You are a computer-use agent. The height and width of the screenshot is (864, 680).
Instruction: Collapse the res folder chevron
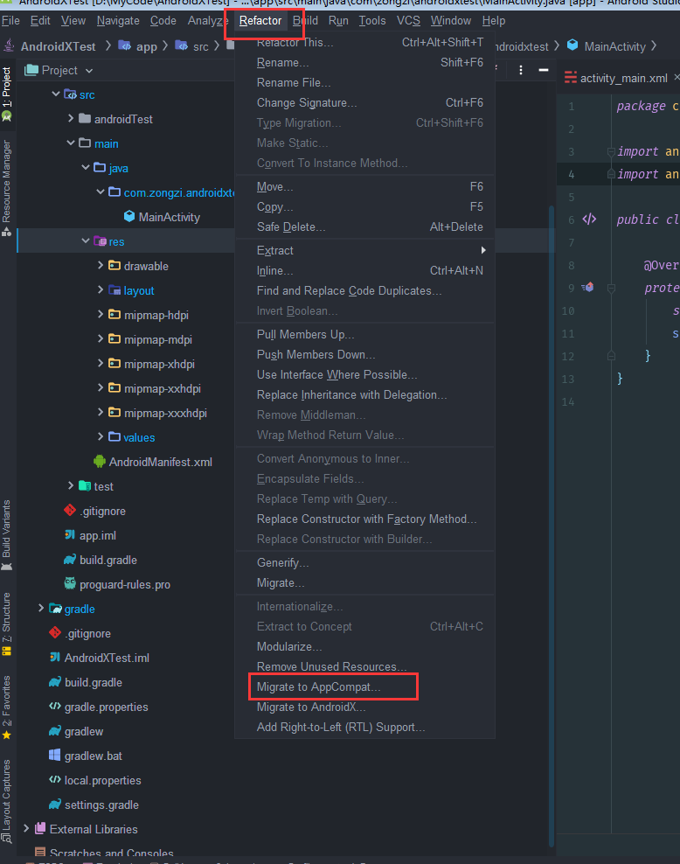[x=86, y=240]
